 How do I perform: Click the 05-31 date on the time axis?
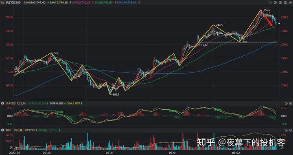click(110, 153)
